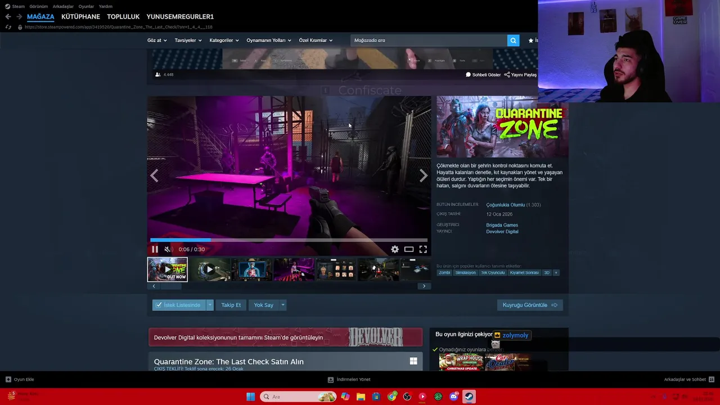Click Sohbeti Göster chat toggle

click(x=483, y=75)
